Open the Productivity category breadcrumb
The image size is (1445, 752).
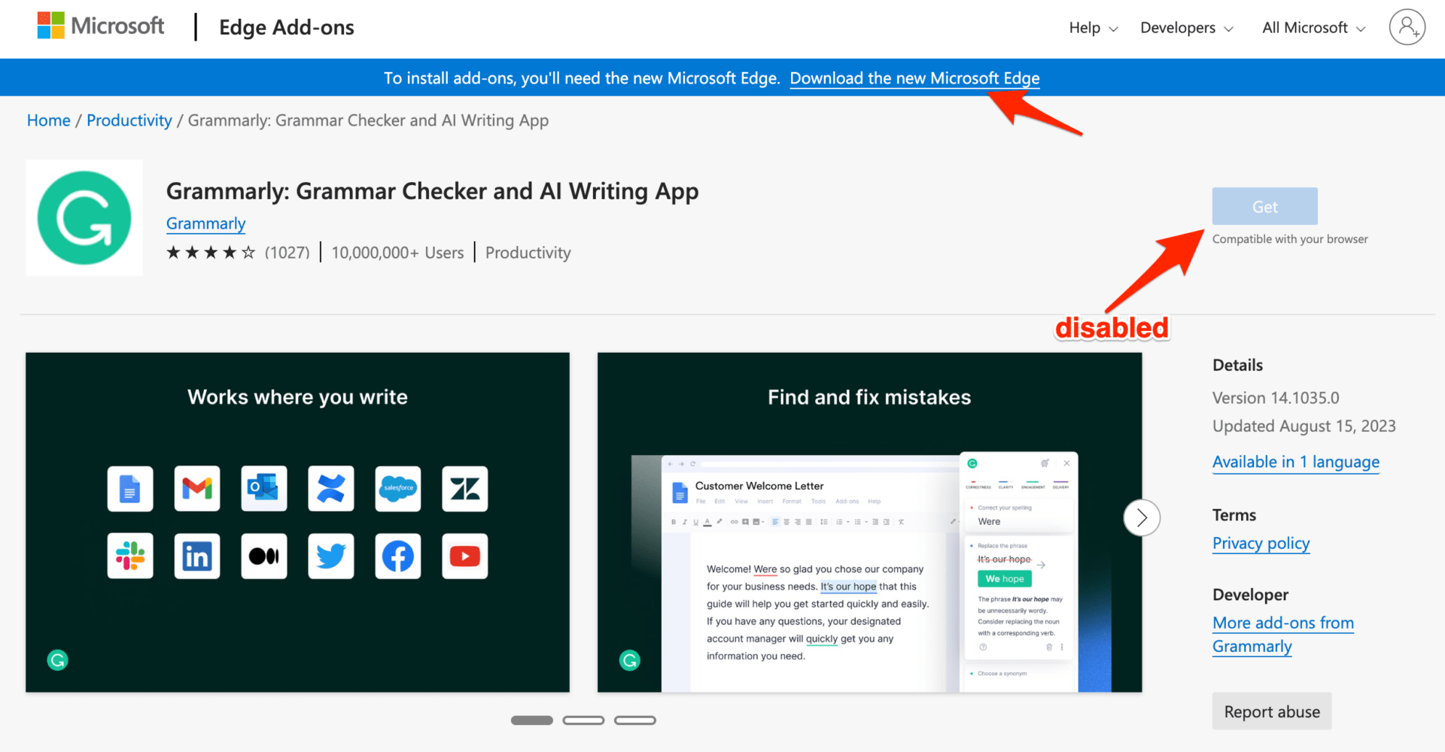[129, 120]
